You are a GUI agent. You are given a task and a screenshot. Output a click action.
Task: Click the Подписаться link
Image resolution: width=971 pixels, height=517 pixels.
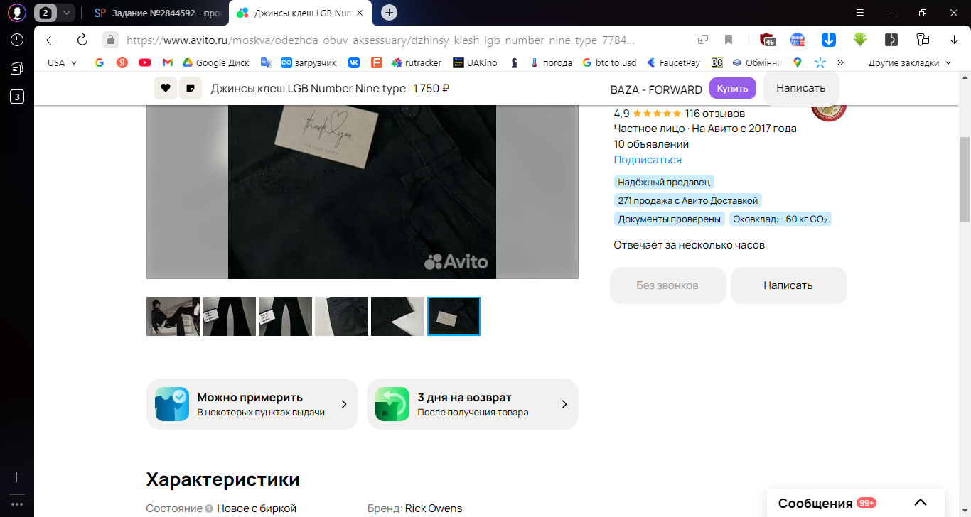tap(648, 160)
